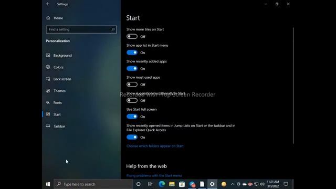Open Fixing problems with the Start menu link
This screenshot has width=336, height=189.
[x=154, y=175]
